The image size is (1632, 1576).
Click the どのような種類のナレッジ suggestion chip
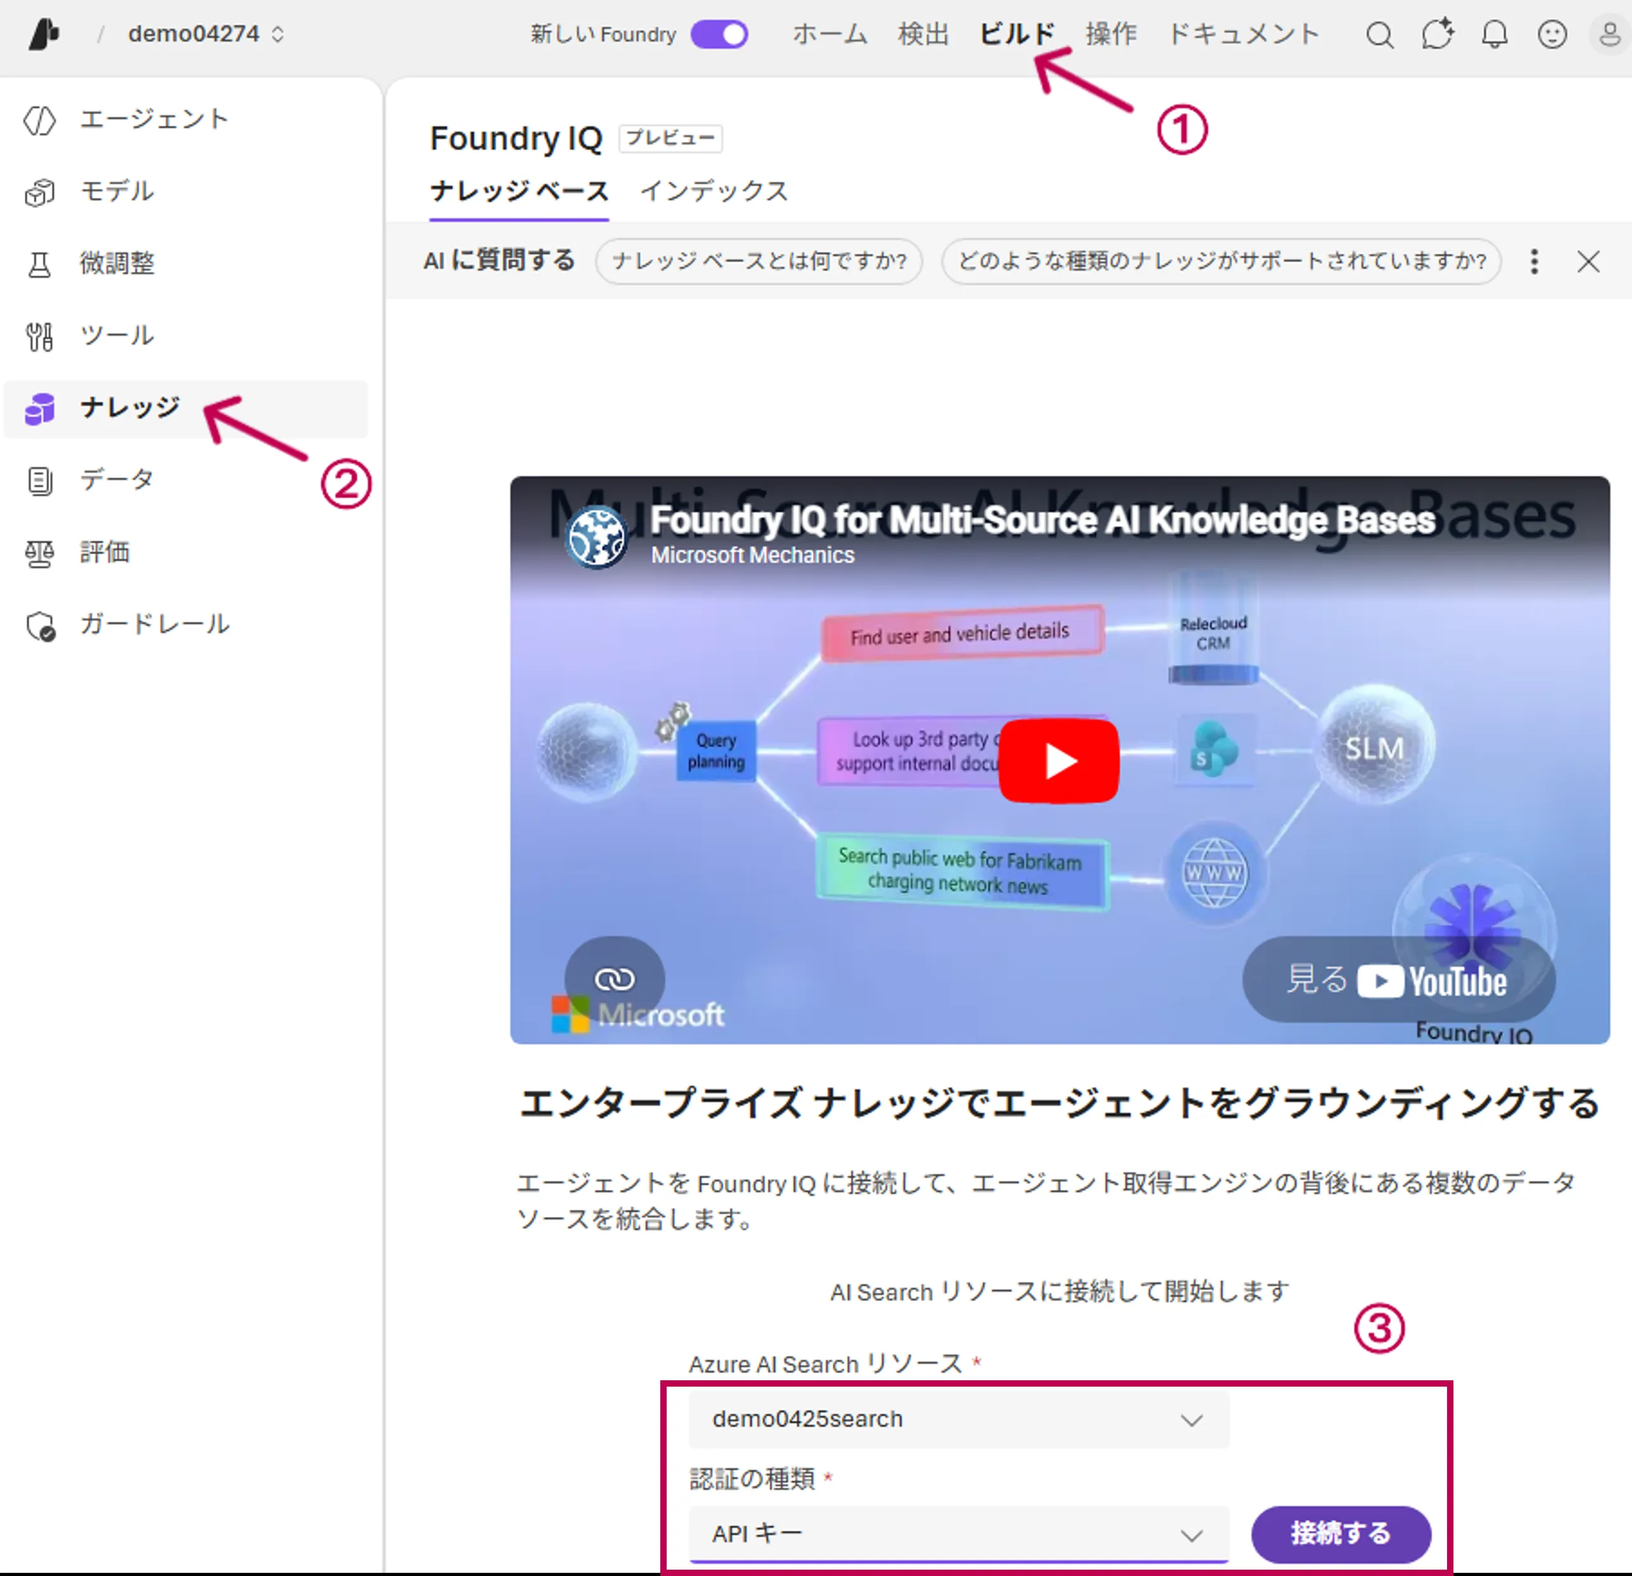pos(1221,261)
